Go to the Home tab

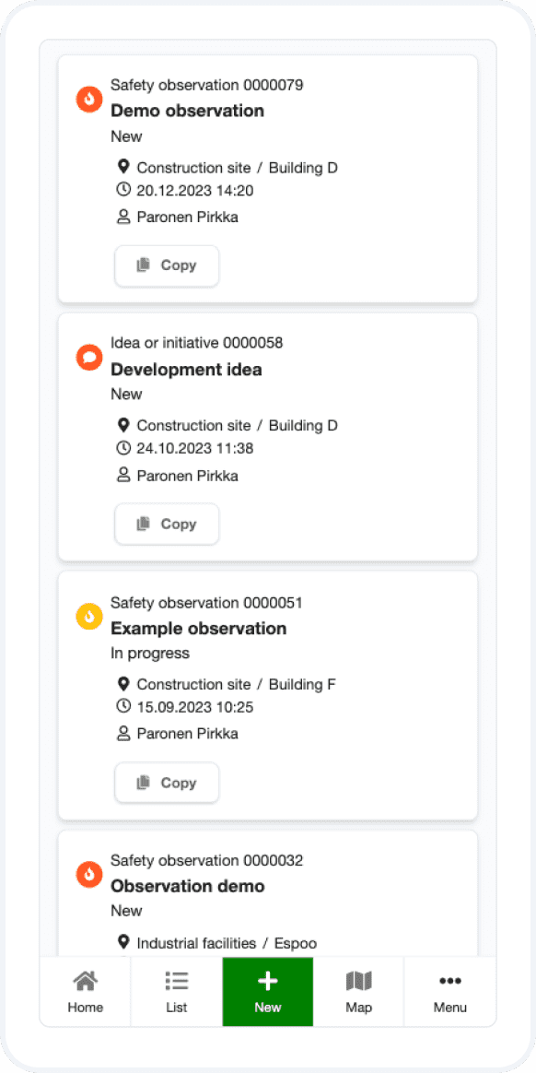click(86, 992)
